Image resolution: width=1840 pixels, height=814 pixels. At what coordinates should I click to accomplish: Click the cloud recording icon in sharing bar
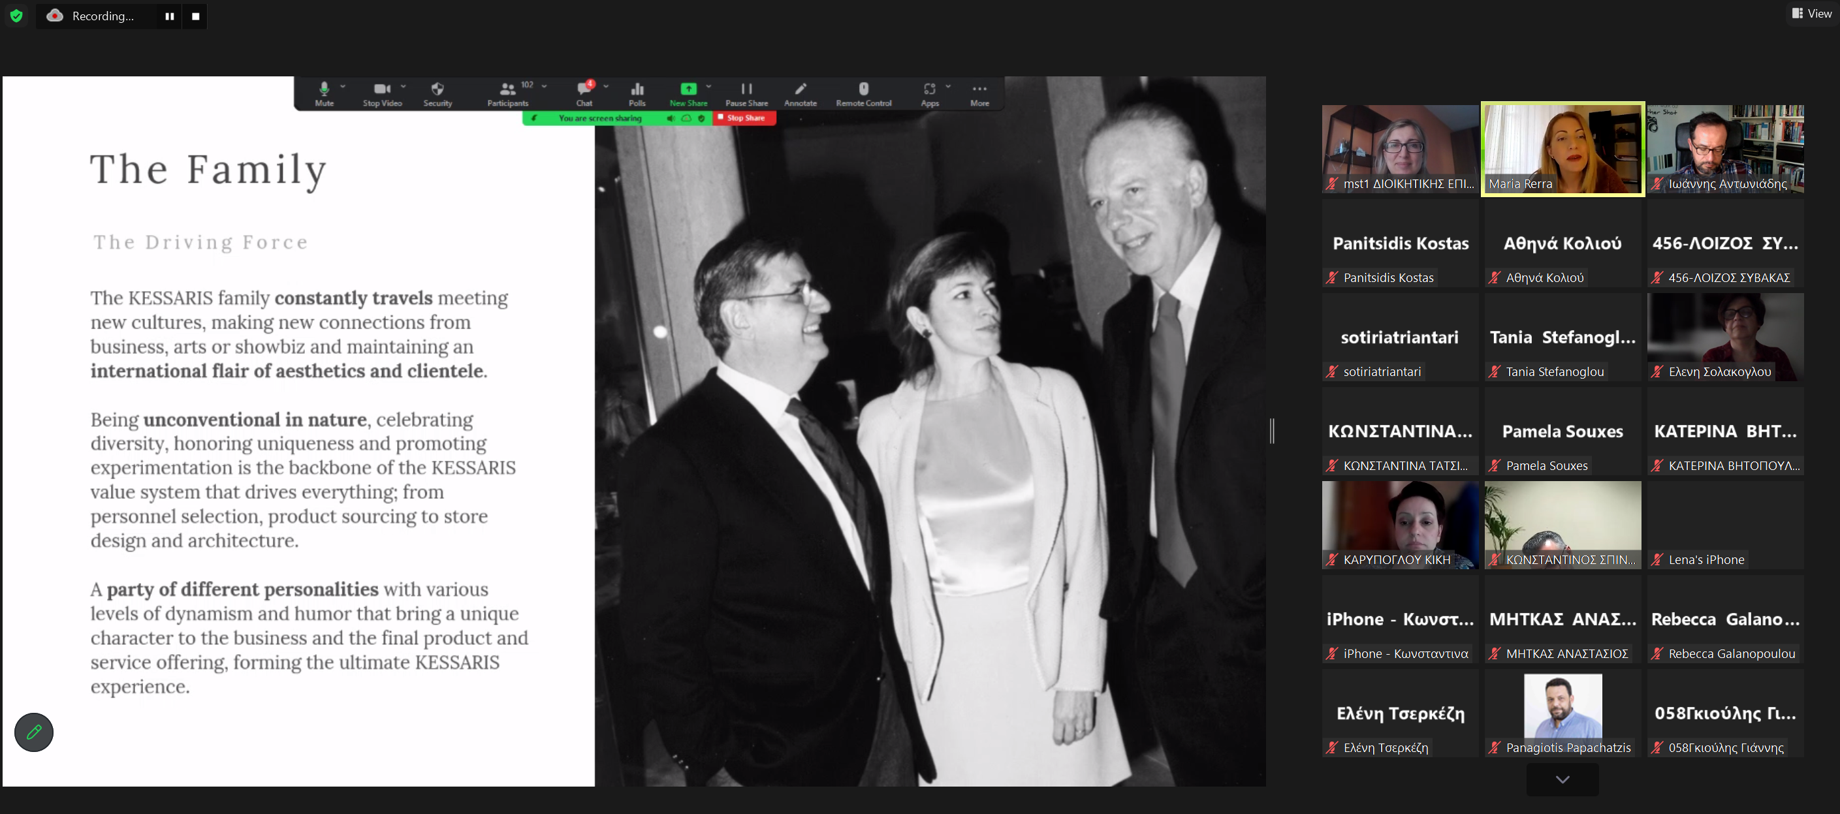(686, 117)
